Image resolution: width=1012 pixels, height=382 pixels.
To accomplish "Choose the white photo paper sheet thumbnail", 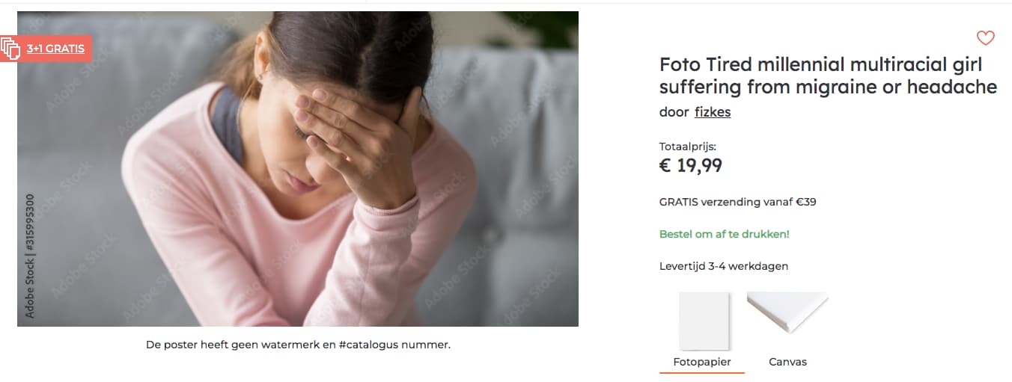I will [704, 321].
